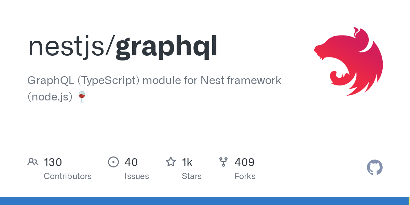Click the GitHub octocat logo
410x205 pixels.
(x=375, y=167)
